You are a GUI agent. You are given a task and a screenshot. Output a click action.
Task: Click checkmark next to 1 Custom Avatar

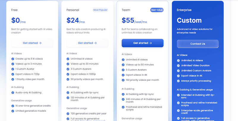(13, 69)
